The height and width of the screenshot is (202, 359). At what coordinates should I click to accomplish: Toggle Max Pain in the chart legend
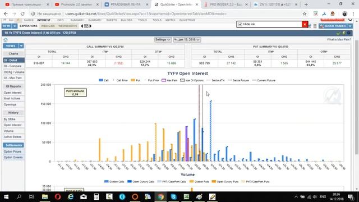pos(169,80)
